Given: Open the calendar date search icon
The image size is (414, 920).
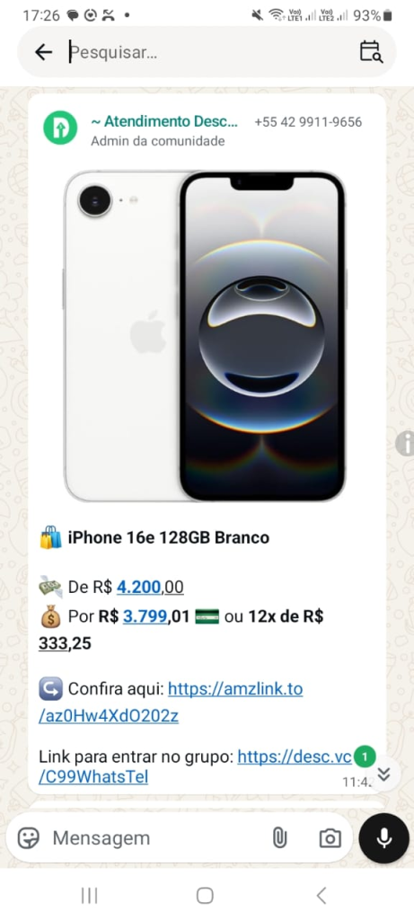Looking at the screenshot, I should point(371,51).
